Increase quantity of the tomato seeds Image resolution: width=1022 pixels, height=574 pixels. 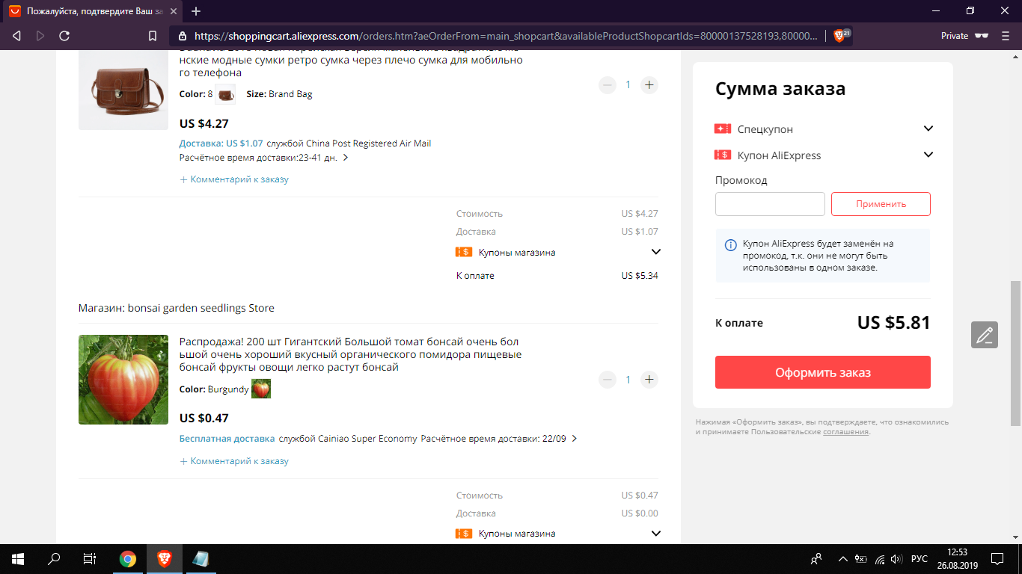[x=649, y=380]
